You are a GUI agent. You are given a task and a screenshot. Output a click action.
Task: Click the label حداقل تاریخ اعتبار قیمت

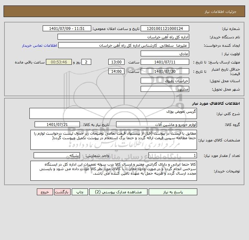pos(225,72)
